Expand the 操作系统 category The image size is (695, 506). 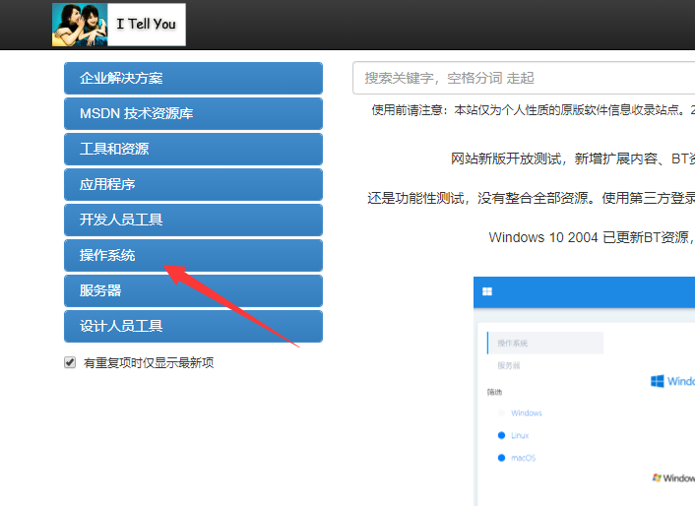point(193,256)
